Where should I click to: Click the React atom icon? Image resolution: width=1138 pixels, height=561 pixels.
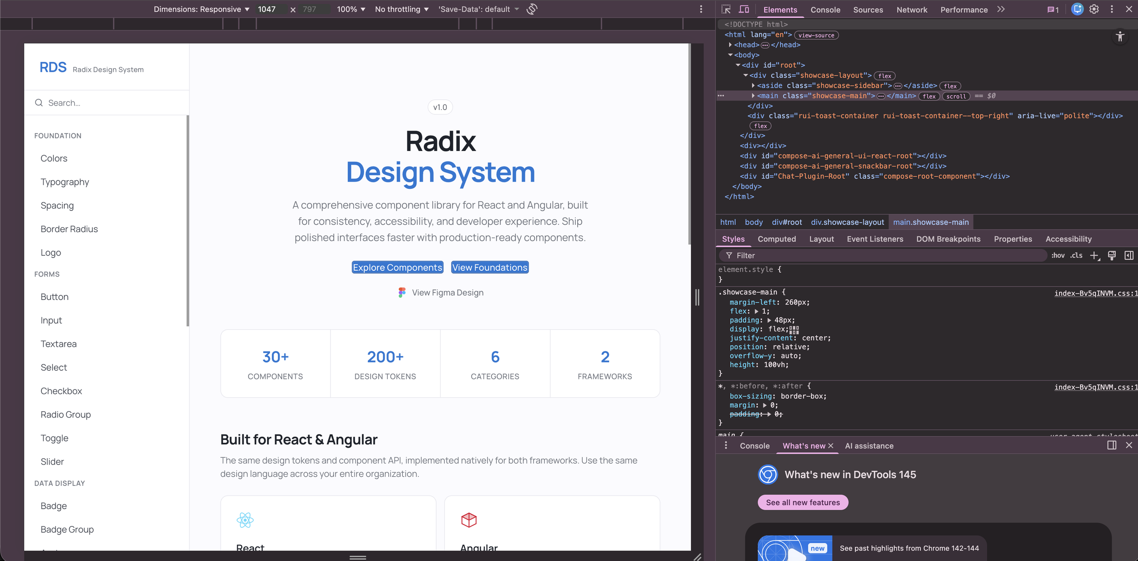tap(245, 520)
